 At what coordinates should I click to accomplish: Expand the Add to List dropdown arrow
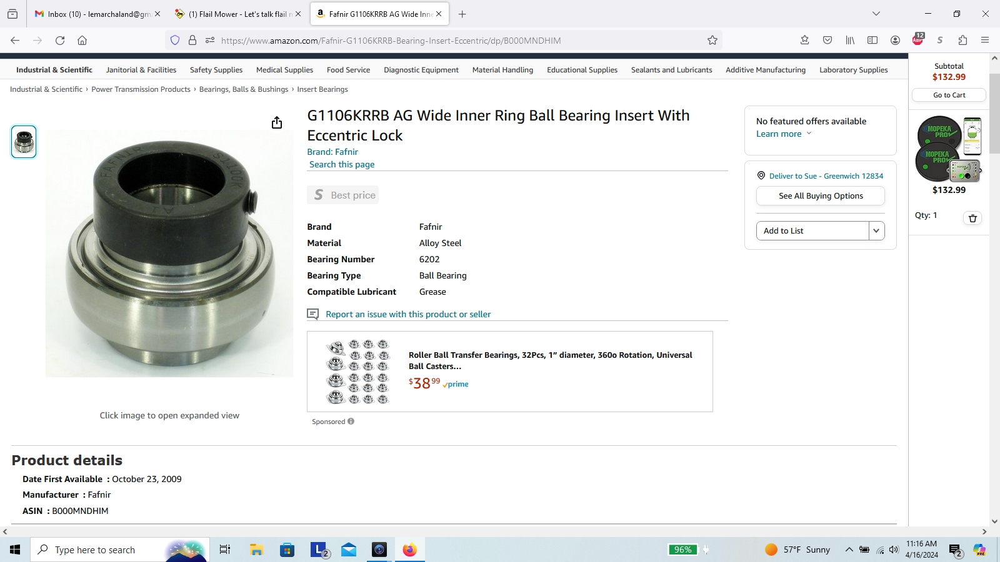click(876, 230)
